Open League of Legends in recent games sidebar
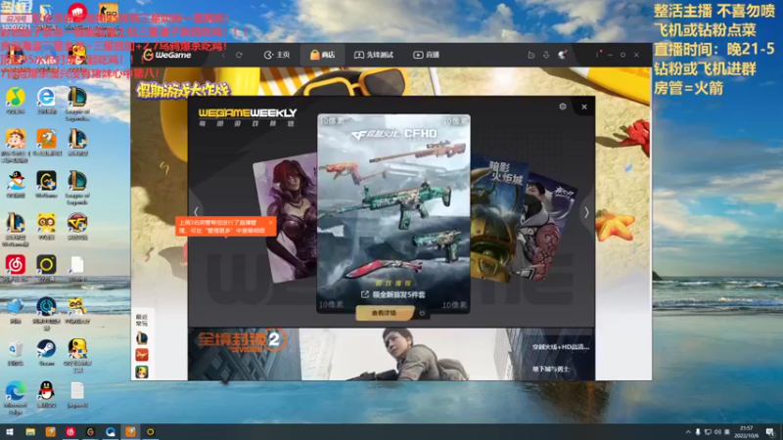 pyautogui.click(x=142, y=338)
